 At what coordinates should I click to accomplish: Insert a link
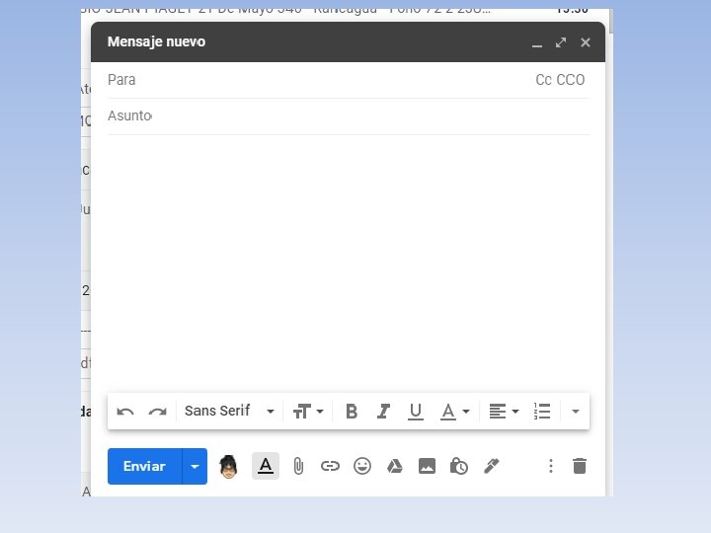tap(330, 466)
